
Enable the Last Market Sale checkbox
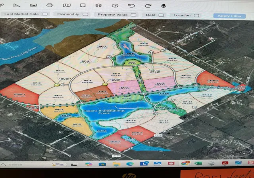tap(45, 14)
